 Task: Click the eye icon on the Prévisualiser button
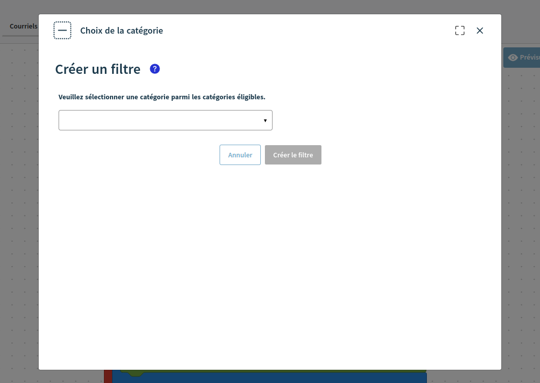coord(512,57)
